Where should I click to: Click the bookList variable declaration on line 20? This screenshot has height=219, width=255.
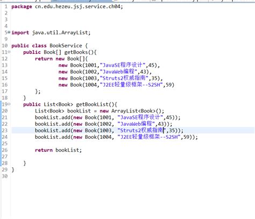pyautogui.click(x=79, y=111)
